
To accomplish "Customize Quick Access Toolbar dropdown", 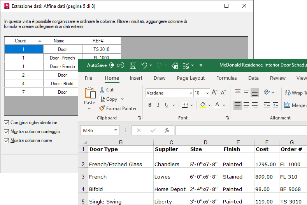I will (x=201, y=65).
